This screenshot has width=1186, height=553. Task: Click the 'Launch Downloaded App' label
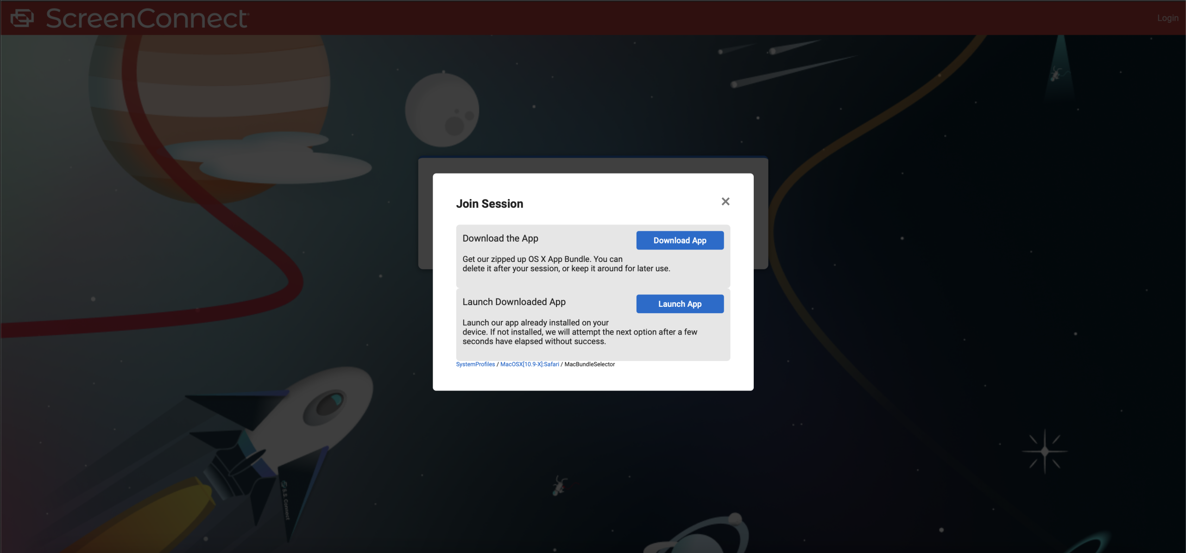point(514,302)
